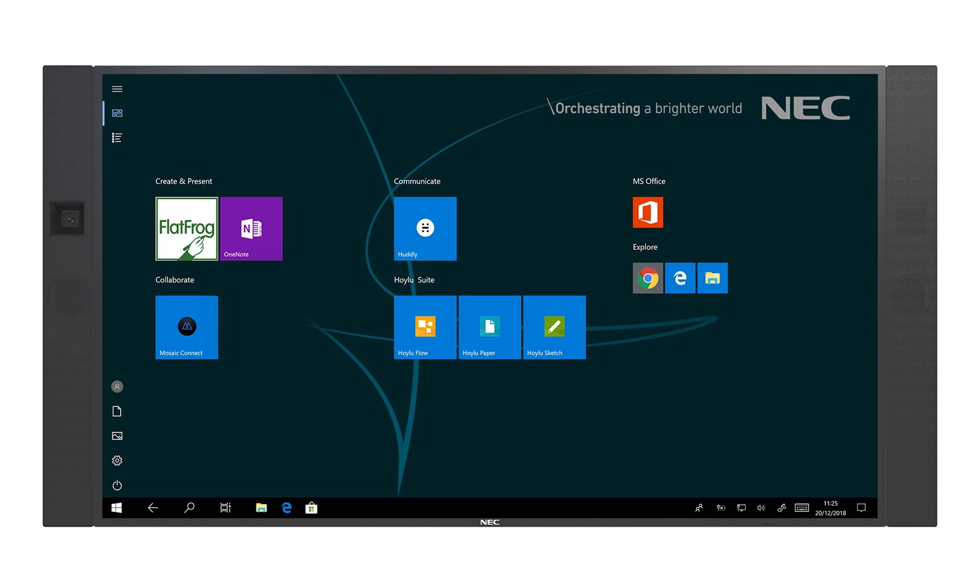Open the FlatFrog tile
Screen dimensions: 977x581
pos(187,228)
